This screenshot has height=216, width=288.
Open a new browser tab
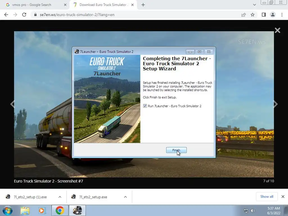(143, 5)
